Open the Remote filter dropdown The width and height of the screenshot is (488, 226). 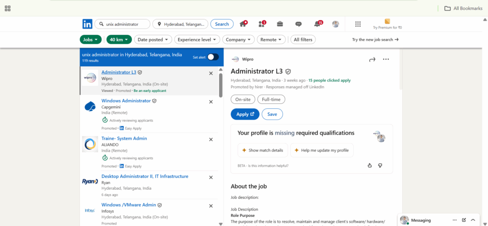271,40
